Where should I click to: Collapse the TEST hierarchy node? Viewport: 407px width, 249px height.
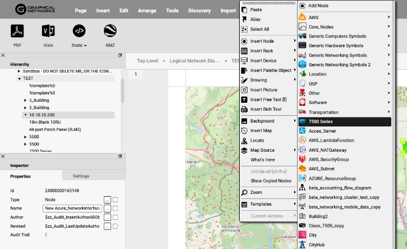pyautogui.click(x=19, y=79)
